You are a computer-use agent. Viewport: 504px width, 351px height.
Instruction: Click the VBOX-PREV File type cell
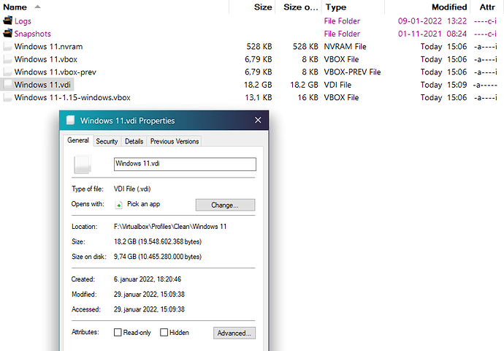pos(352,72)
